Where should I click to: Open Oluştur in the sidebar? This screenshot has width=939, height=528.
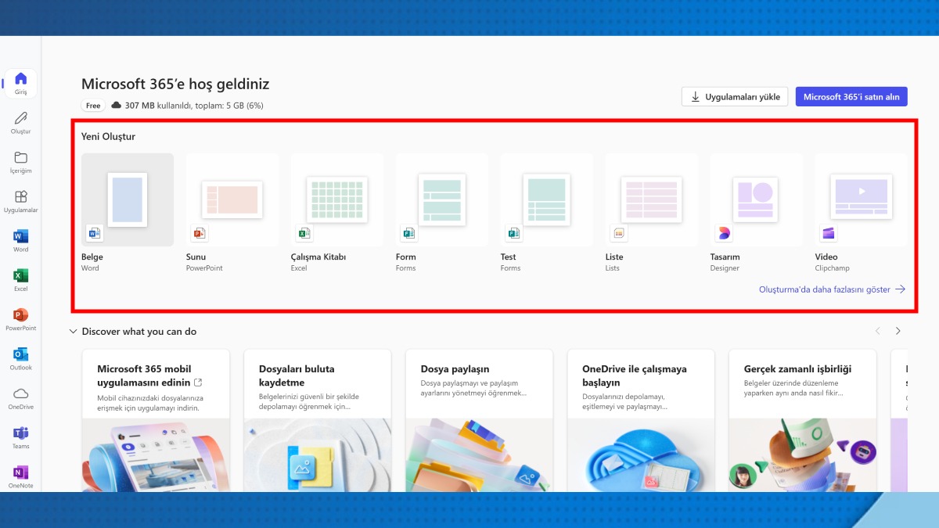point(21,123)
